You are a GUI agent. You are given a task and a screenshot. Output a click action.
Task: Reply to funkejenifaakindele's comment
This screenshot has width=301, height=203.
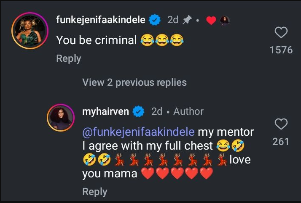(x=68, y=58)
